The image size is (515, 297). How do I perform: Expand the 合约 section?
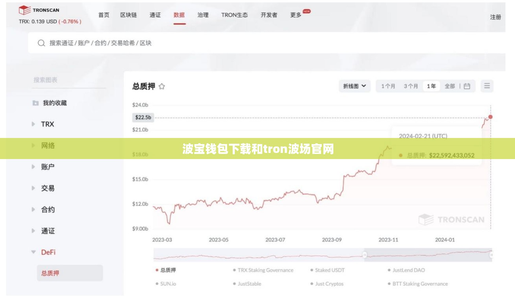(x=33, y=209)
